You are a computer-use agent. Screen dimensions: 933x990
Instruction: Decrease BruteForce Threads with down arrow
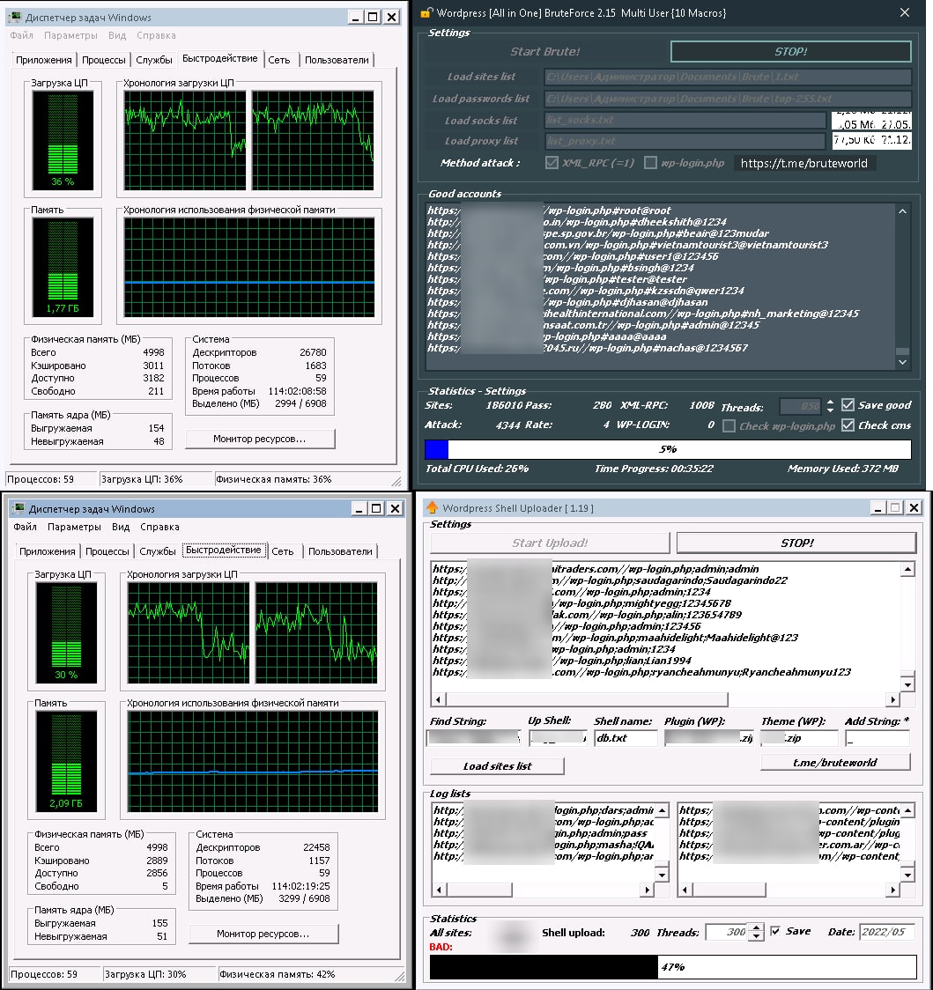tap(830, 410)
